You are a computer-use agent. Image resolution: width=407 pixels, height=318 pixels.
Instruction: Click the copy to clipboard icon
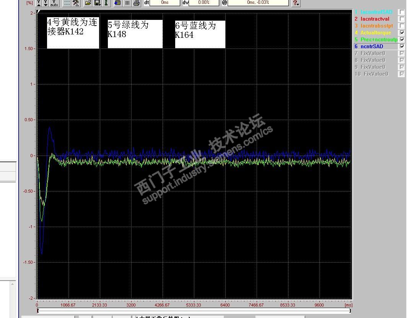tap(117, 3)
